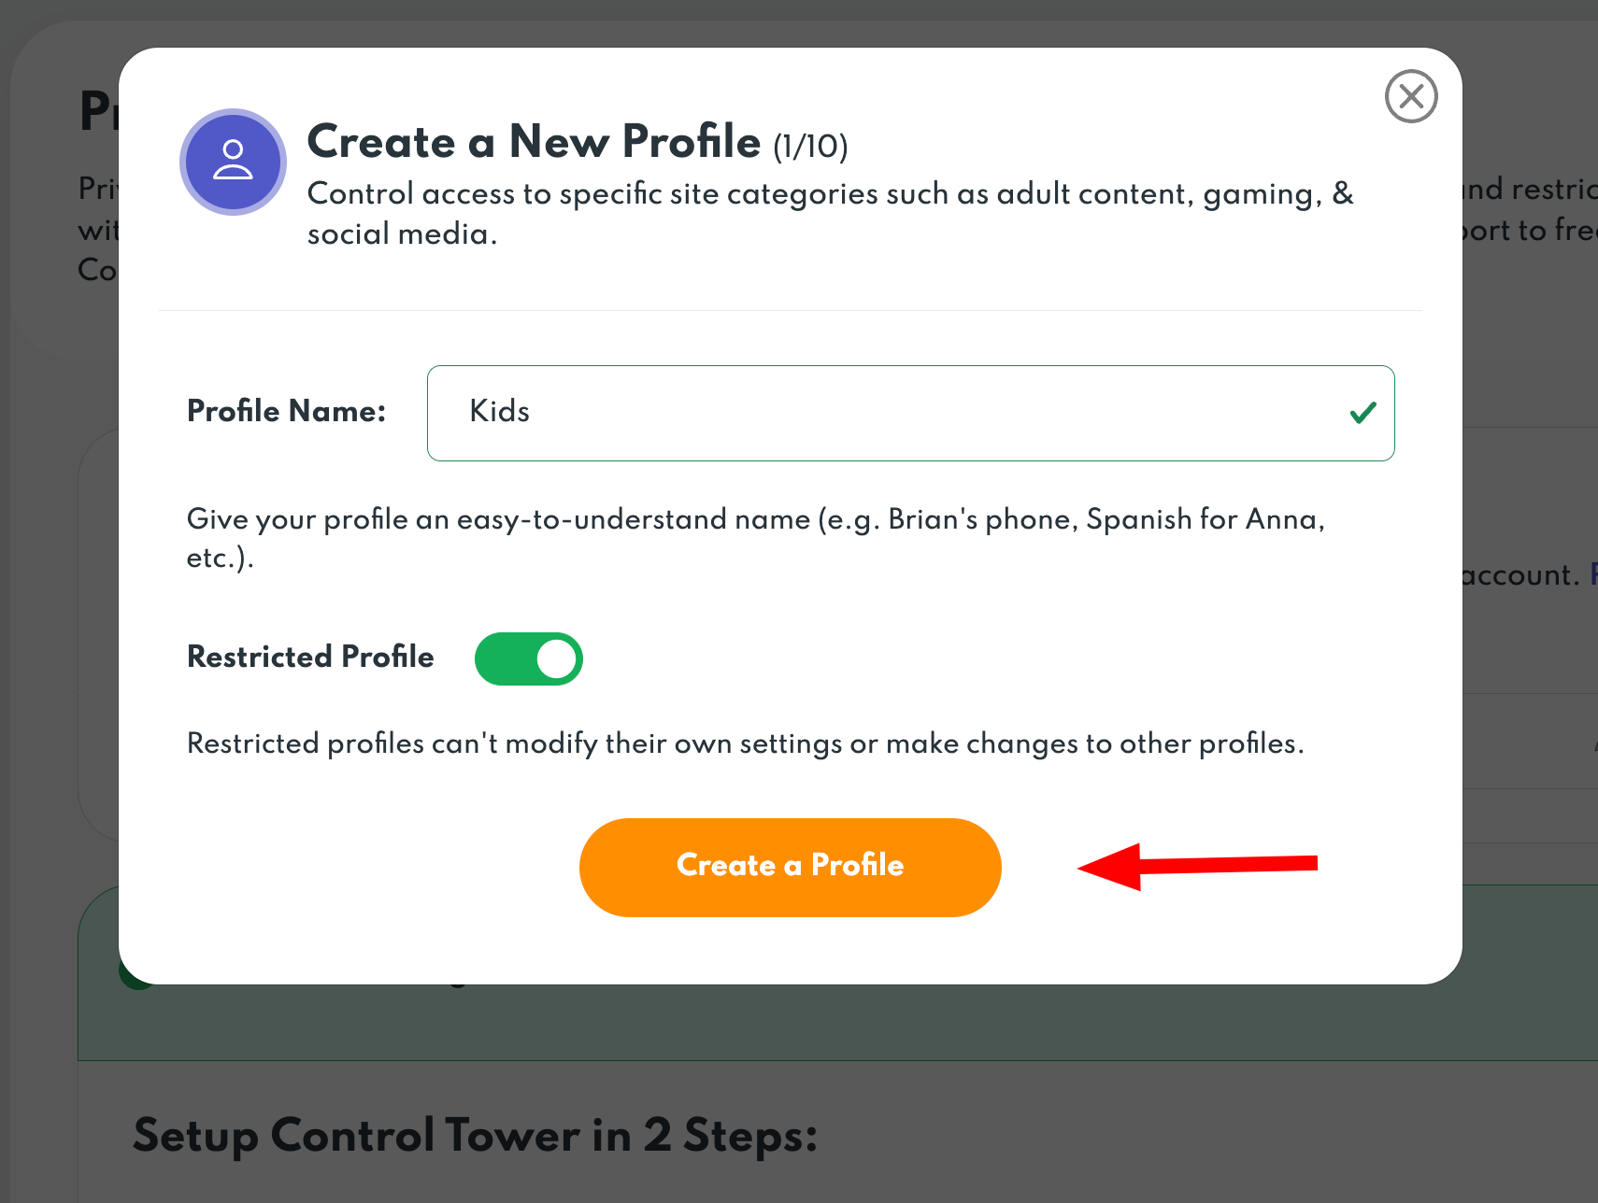Click the Create a New Profile heading

(x=534, y=142)
